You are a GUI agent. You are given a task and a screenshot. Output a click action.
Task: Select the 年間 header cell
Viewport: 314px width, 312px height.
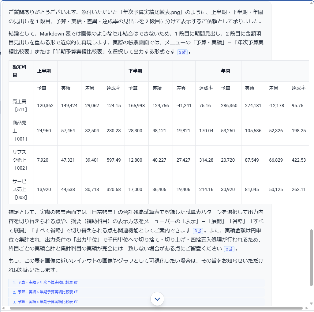point(229,71)
